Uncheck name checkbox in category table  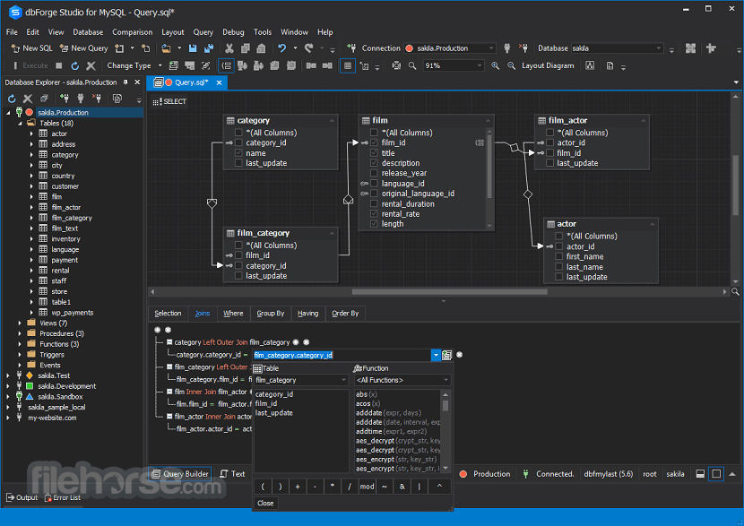(x=238, y=153)
